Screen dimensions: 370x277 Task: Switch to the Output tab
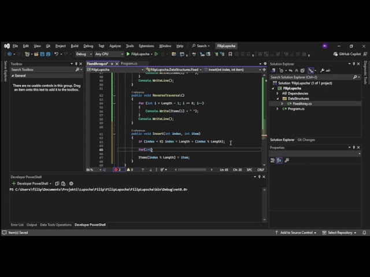point(32,224)
